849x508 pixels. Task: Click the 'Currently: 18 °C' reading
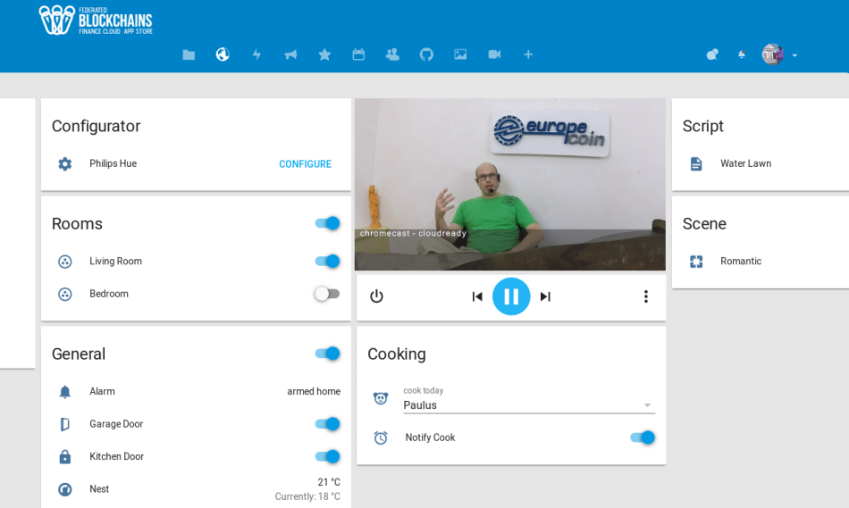pyautogui.click(x=307, y=496)
